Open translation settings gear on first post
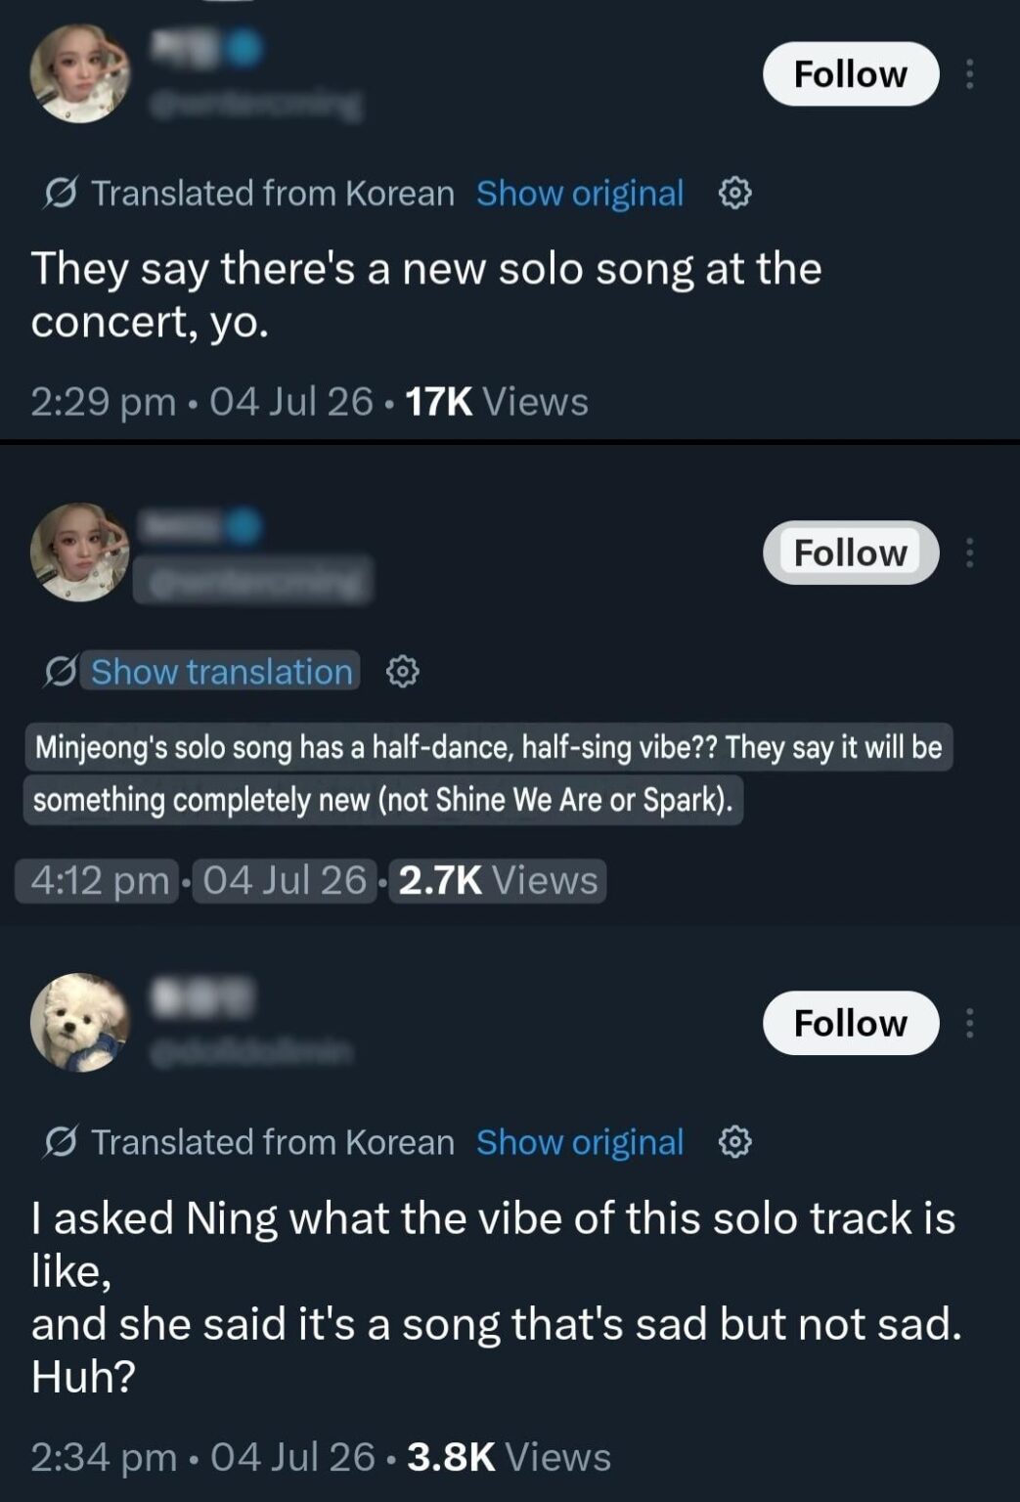The height and width of the screenshot is (1502, 1020). pyautogui.click(x=735, y=194)
